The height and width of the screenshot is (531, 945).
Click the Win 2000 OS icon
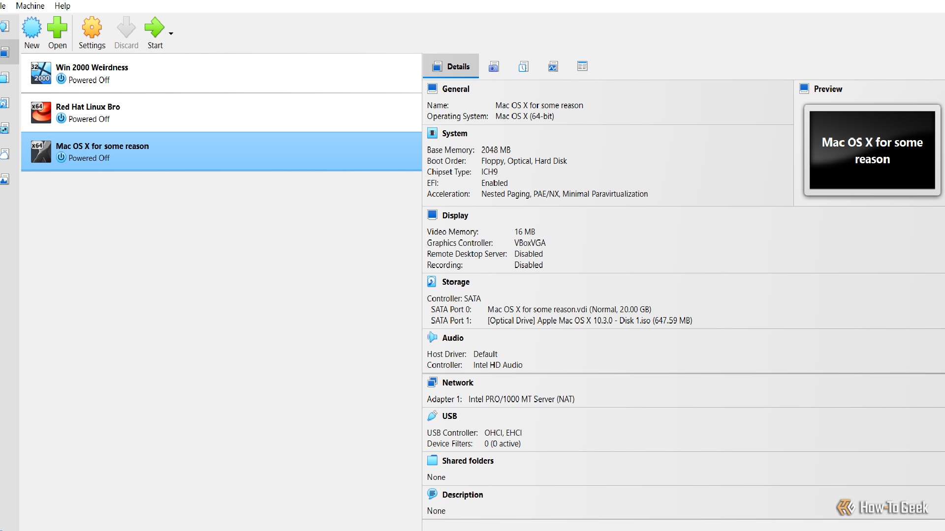41,73
